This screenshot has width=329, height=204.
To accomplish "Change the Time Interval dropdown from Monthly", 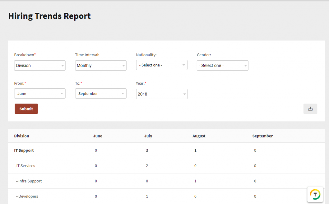I will [x=101, y=66].
